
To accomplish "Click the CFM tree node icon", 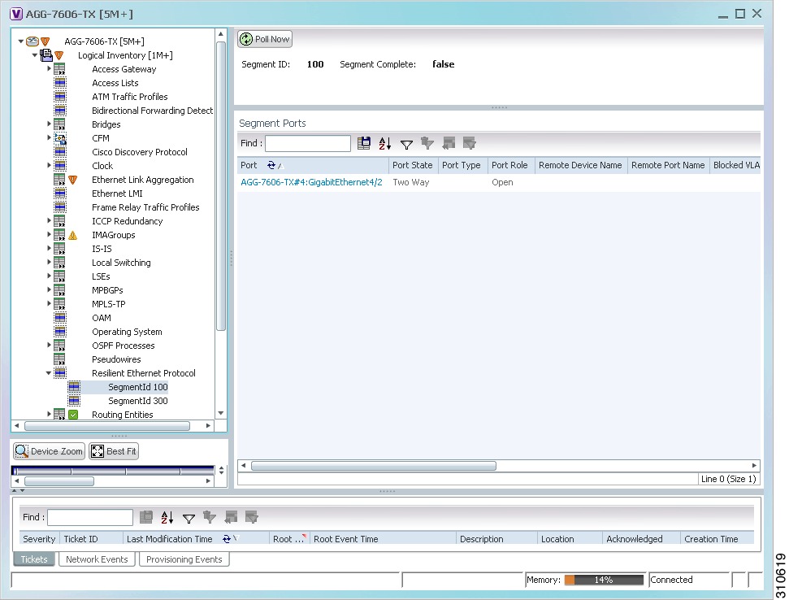I will pyautogui.click(x=60, y=138).
